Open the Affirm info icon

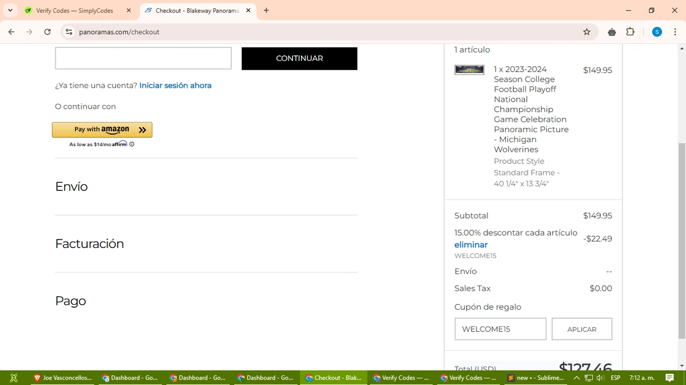pos(132,144)
